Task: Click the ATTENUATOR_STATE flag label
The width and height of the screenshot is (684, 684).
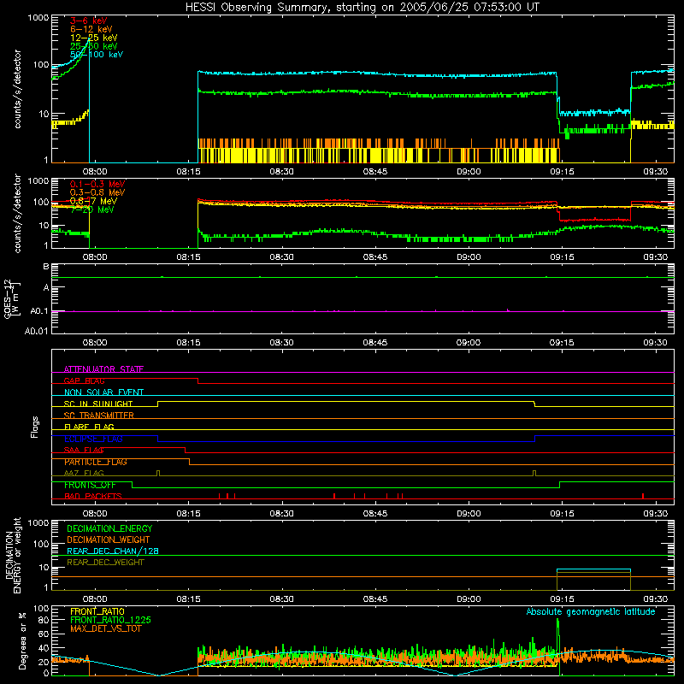Action: pos(103,369)
